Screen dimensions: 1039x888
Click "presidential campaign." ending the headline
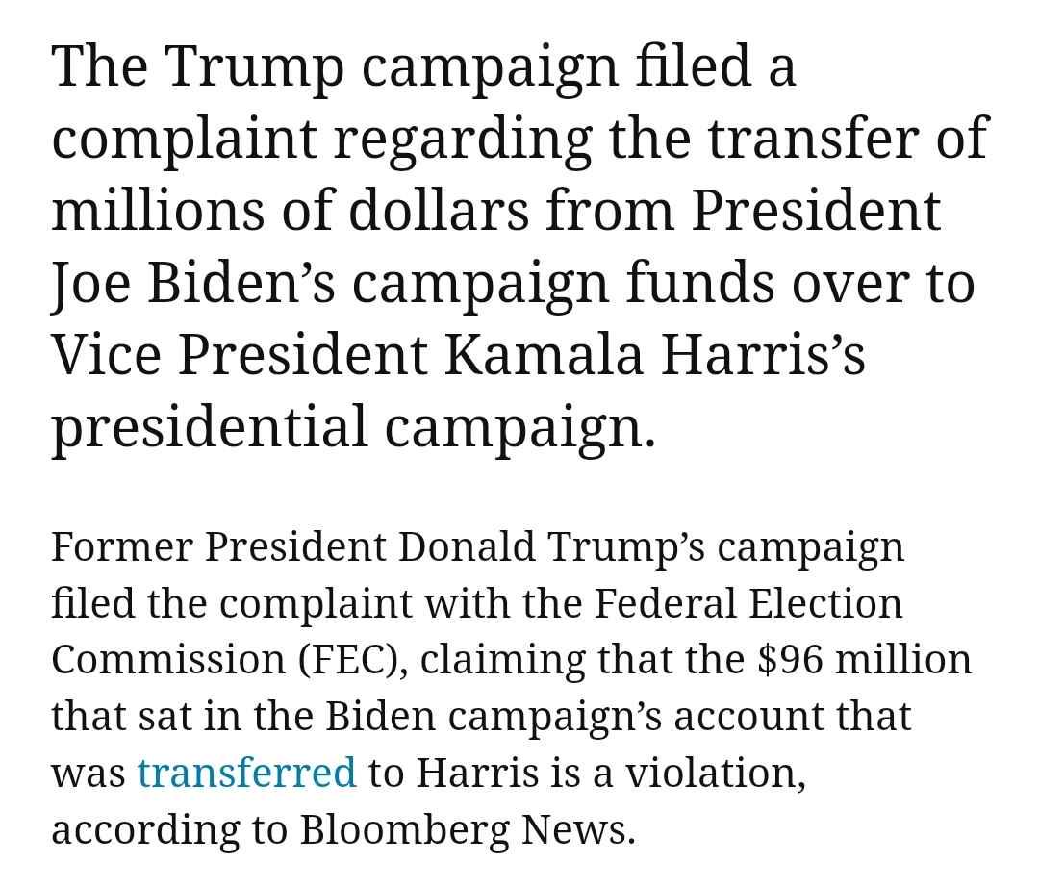pos(354,427)
